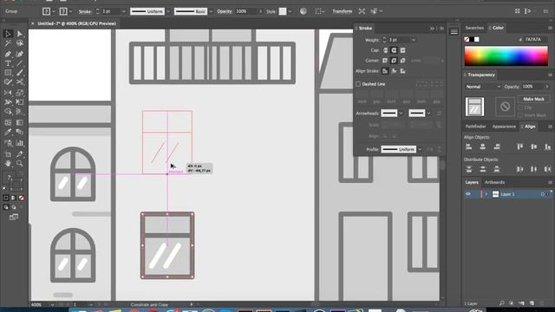Select the Scissors tool
Viewport: 555px width, 312px height.
pyautogui.click(x=20, y=82)
